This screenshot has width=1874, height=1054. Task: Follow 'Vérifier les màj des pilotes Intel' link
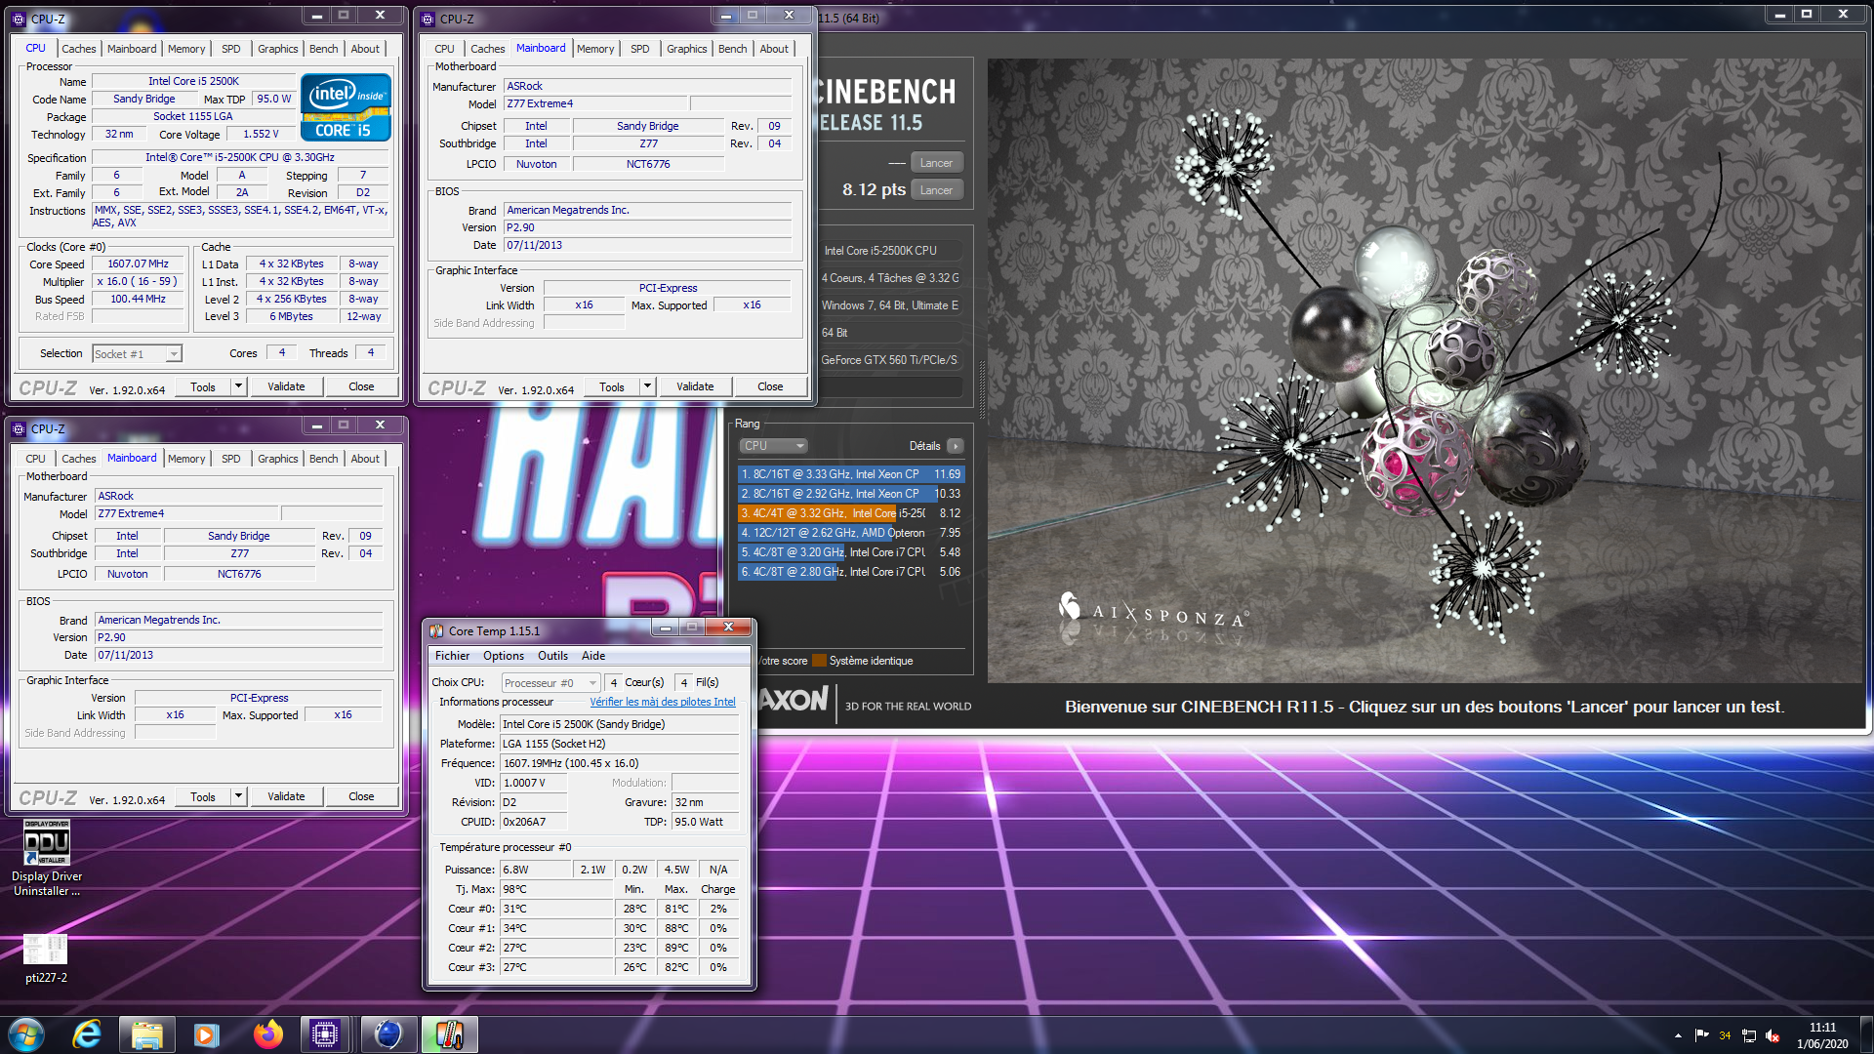[x=663, y=702]
